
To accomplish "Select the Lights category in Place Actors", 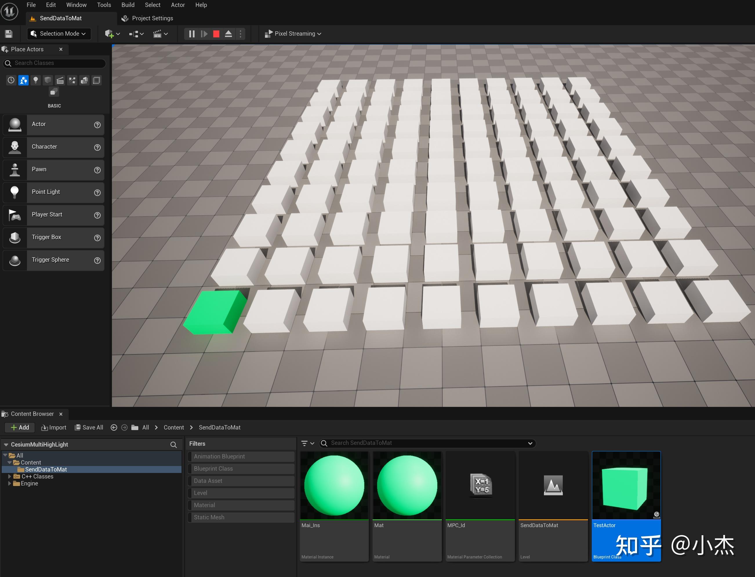I will tap(35, 80).
